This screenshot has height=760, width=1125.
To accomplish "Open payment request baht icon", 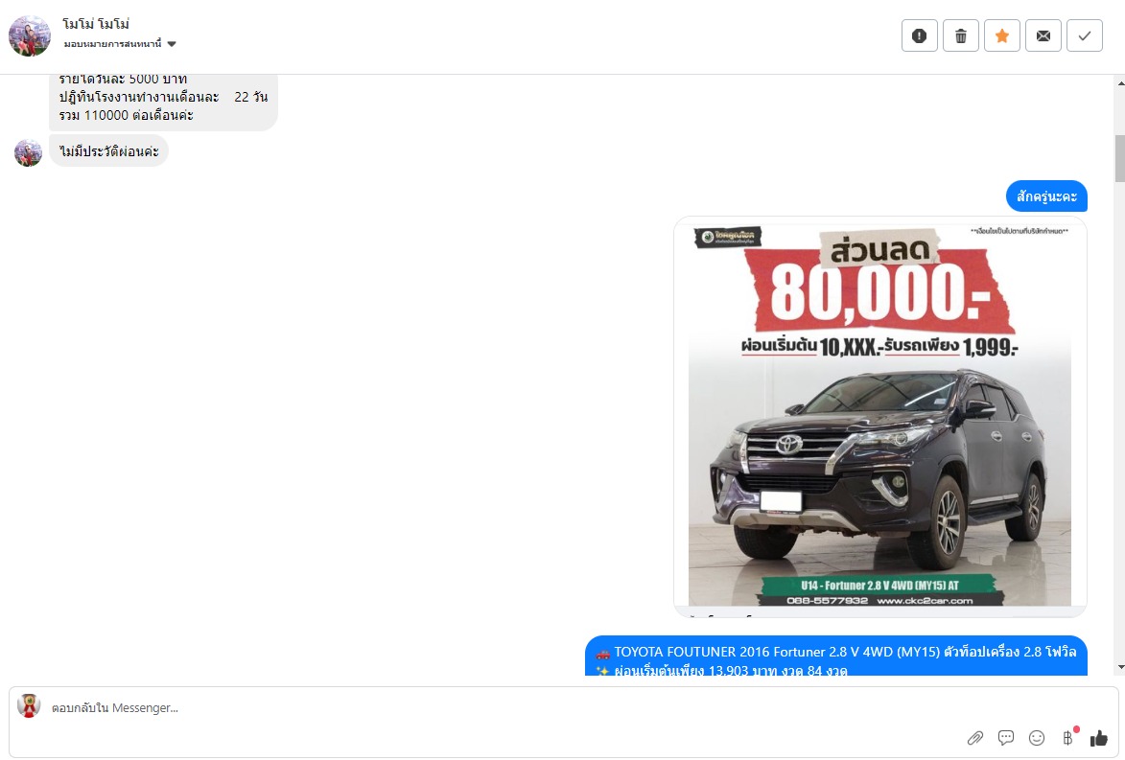I will [1068, 737].
